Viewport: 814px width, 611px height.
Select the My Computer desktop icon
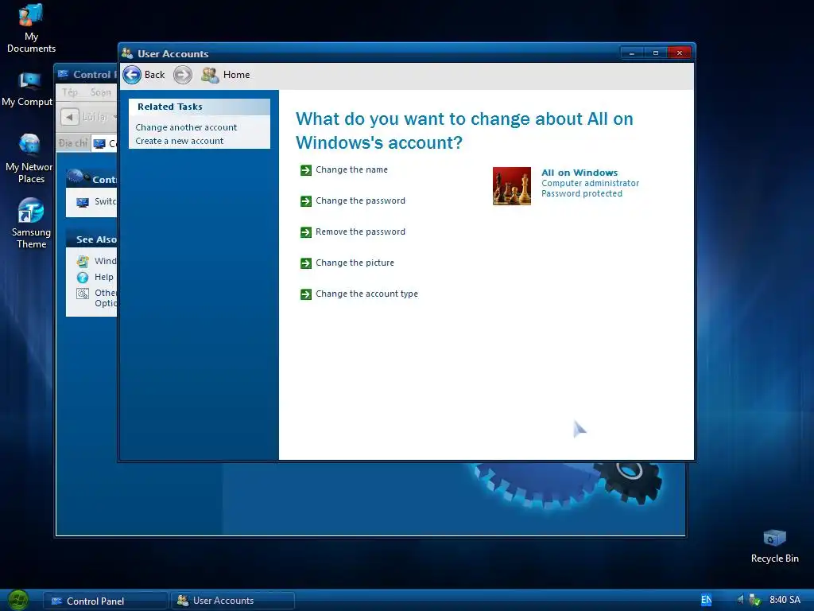point(27,89)
